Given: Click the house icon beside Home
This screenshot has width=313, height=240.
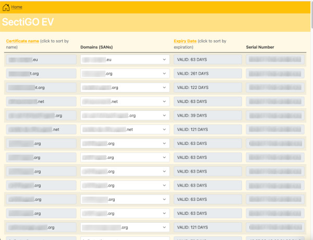Looking at the screenshot, I should click(6, 7).
